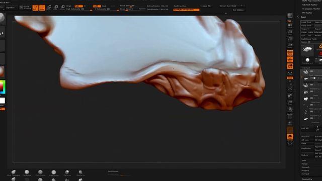
Task: Select the Move Topological brush
Action: [14, 173]
